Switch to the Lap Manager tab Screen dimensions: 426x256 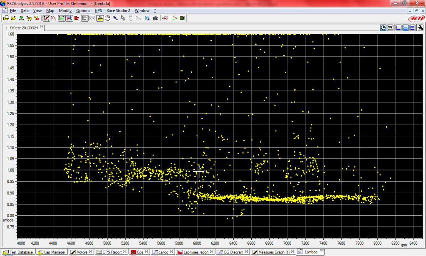52,252
